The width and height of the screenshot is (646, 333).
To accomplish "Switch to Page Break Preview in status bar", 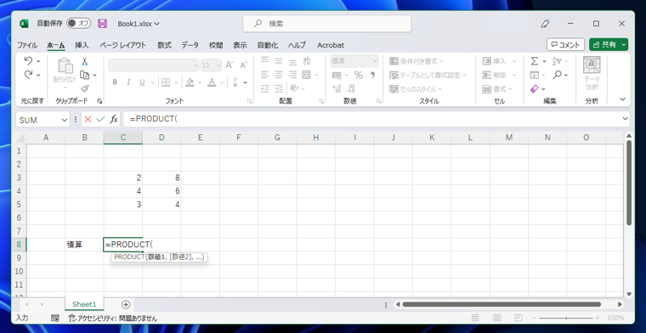I will click(518, 318).
